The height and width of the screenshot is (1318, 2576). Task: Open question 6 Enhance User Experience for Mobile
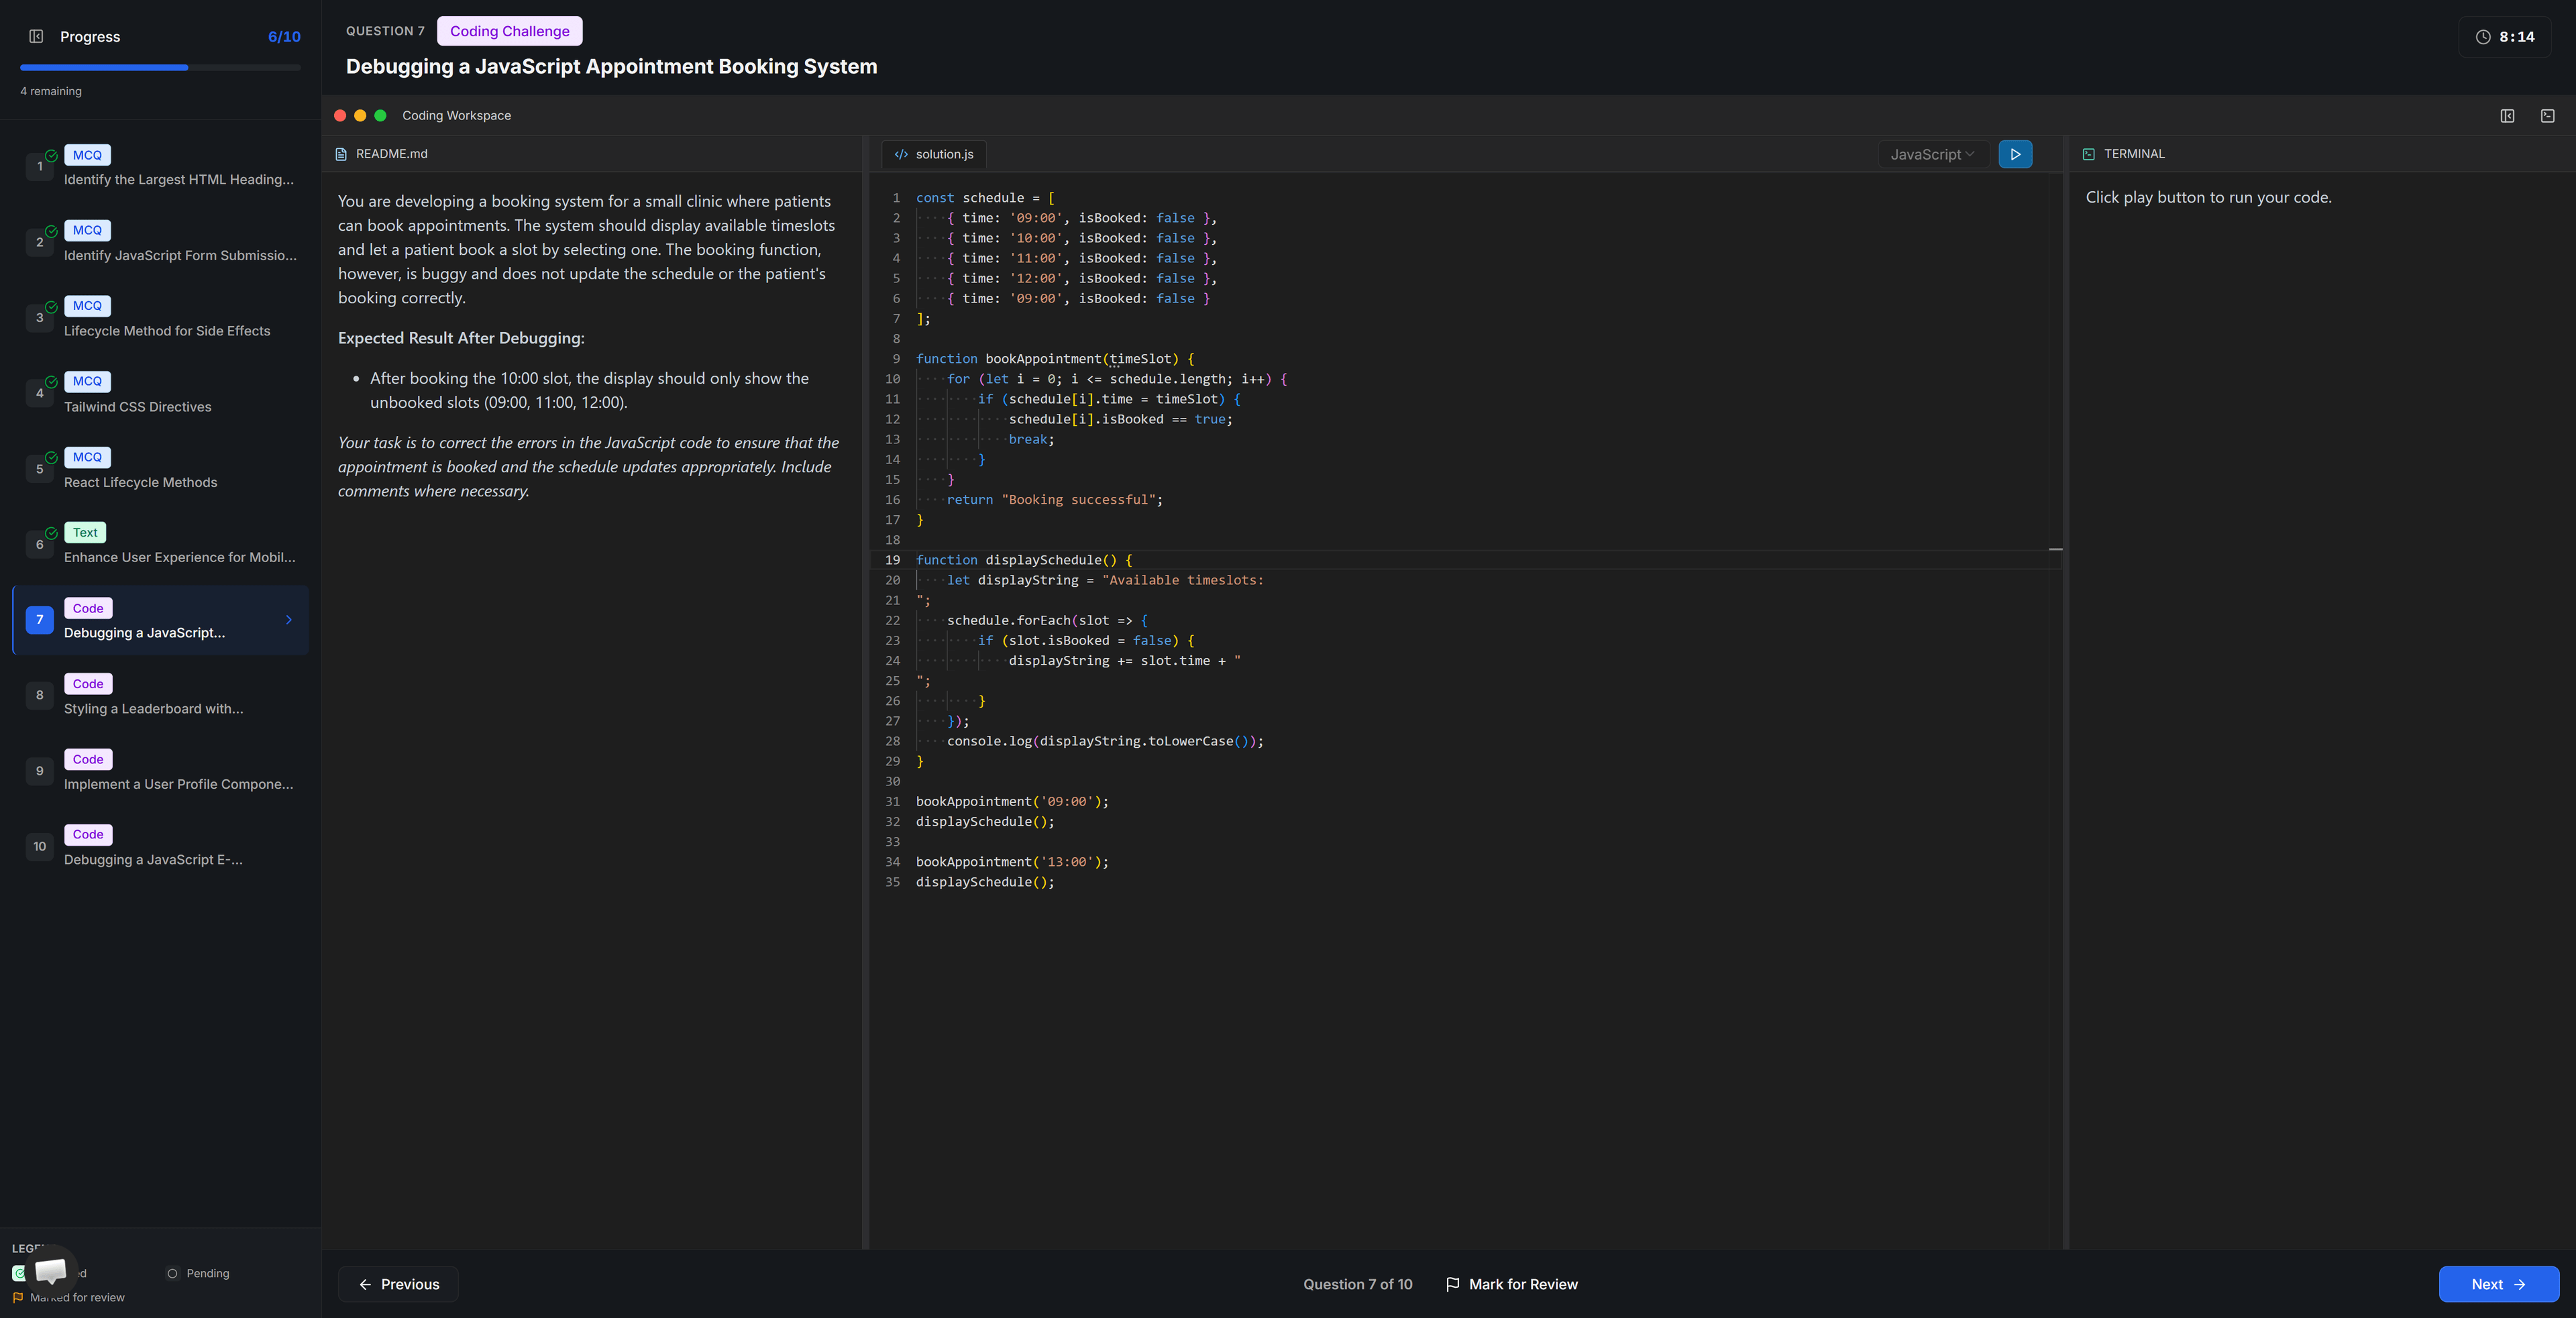pyautogui.click(x=161, y=544)
